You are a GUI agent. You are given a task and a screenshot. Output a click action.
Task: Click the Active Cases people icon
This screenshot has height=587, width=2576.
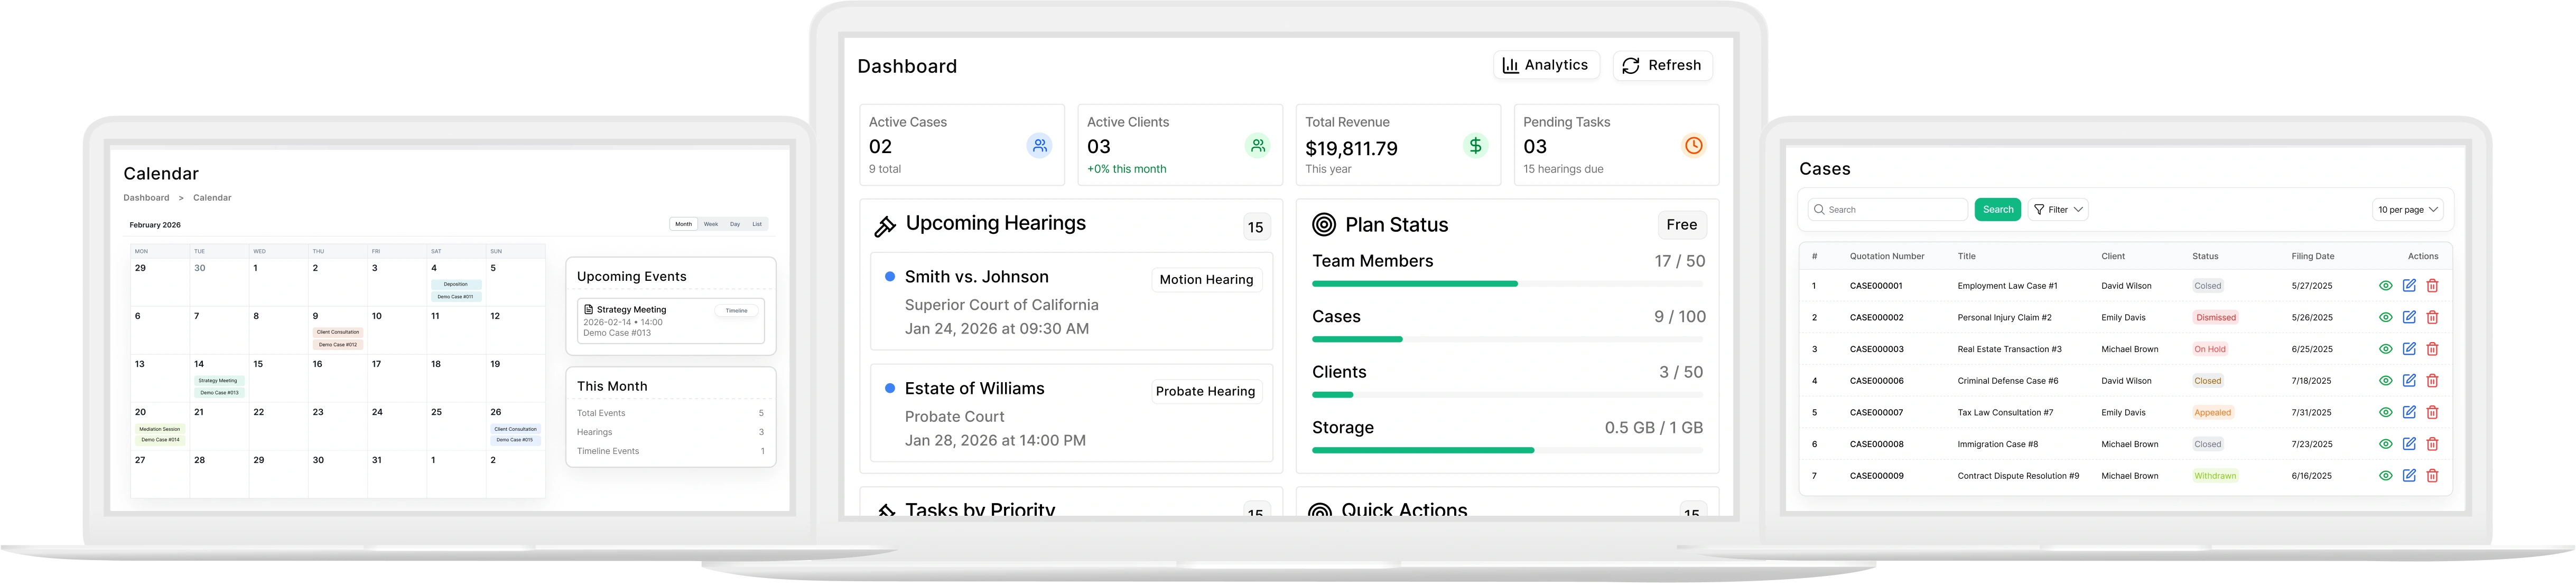[x=1040, y=146]
